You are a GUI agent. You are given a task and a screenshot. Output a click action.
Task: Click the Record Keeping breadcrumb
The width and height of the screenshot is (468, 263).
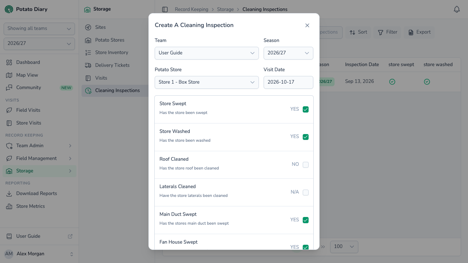coord(192,9)
